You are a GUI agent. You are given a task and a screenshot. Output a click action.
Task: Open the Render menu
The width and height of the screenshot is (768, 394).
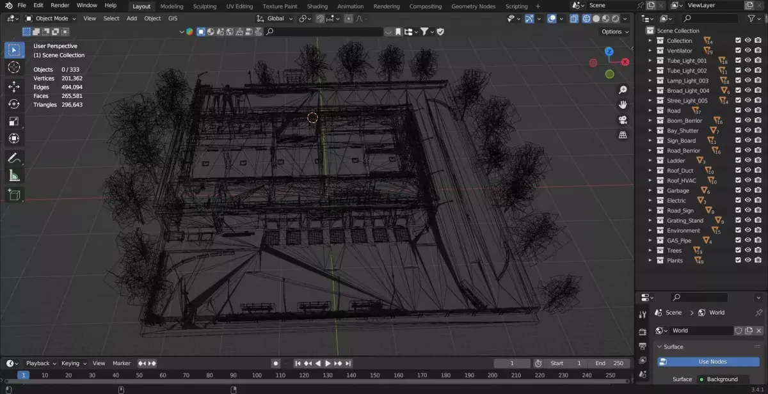(x=60, y=5)
